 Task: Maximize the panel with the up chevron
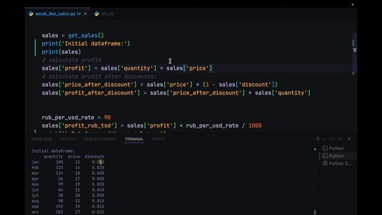coord(340,139)
